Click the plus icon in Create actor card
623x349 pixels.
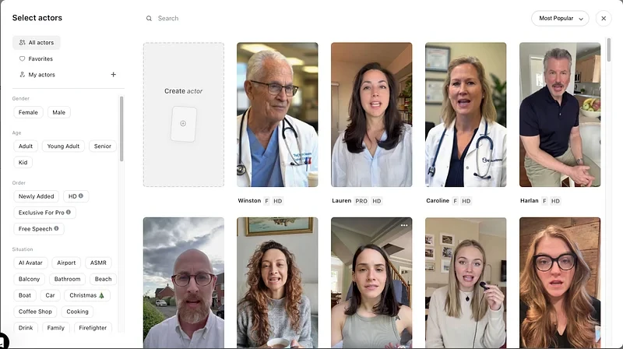click(183, 124)
